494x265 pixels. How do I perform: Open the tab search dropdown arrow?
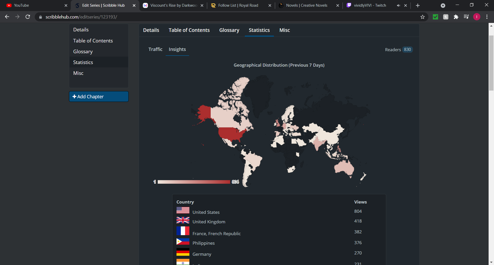pyautogui.click(x=443, y=5)
